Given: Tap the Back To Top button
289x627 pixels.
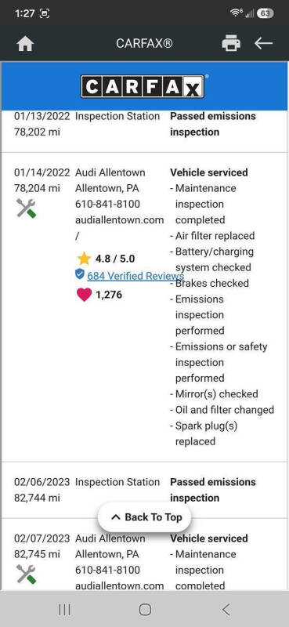Looking at the screenshot, I should (145, 517).
